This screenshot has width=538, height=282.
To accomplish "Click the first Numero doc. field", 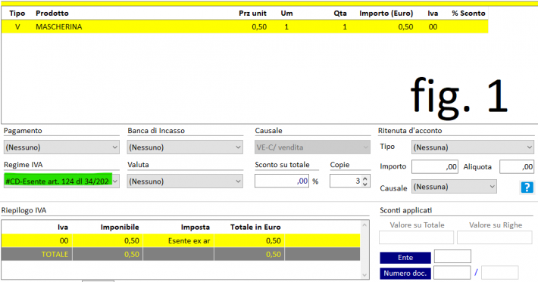I will [452, 273].
